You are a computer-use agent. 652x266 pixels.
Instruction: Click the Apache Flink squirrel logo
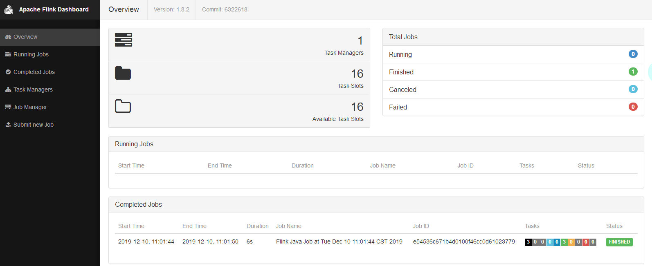pos(9,10)
